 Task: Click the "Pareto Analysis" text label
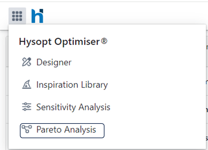(x=66, y=130)
